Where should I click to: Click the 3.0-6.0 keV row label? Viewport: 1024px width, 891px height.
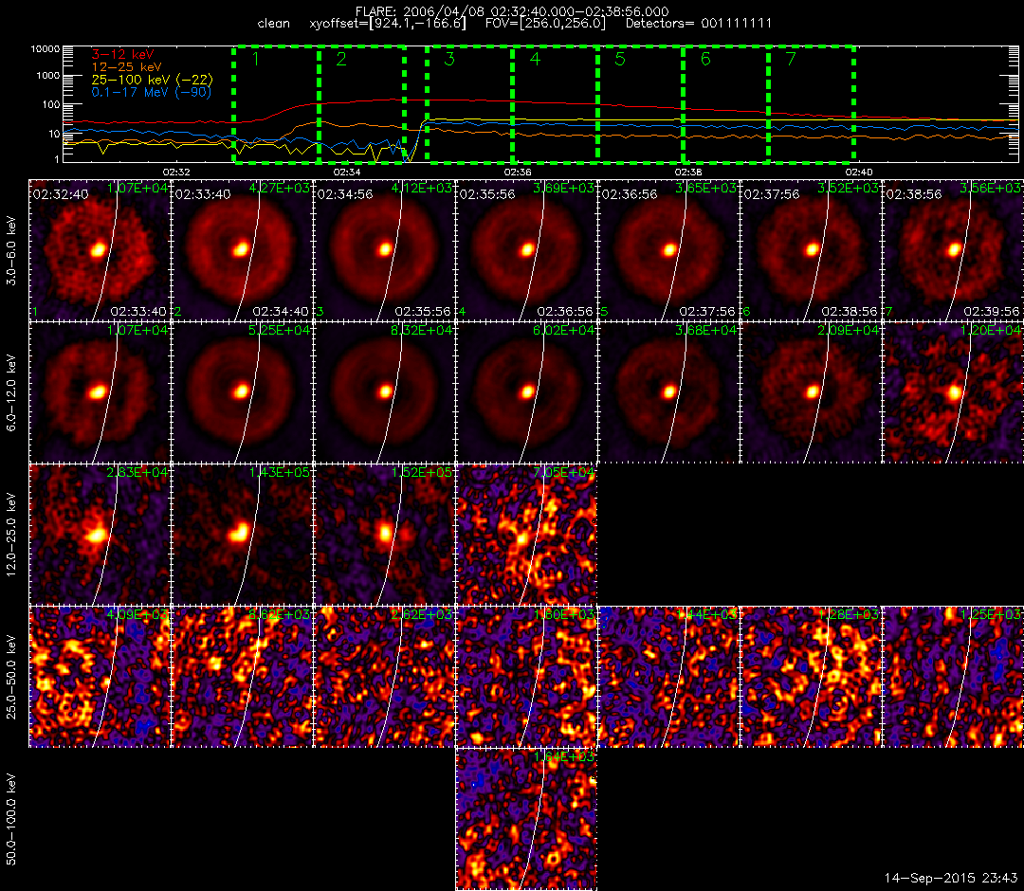coord(10,250)
